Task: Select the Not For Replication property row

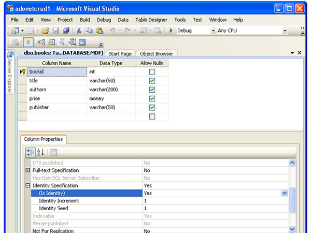Action: (x=160, y=231)
